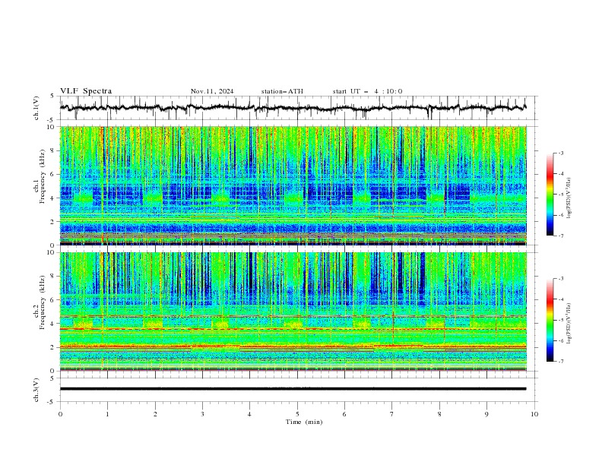The image size is (602, 465).
Task: Select the date text "Nov.11, 2024"
Action: [212, 91]
